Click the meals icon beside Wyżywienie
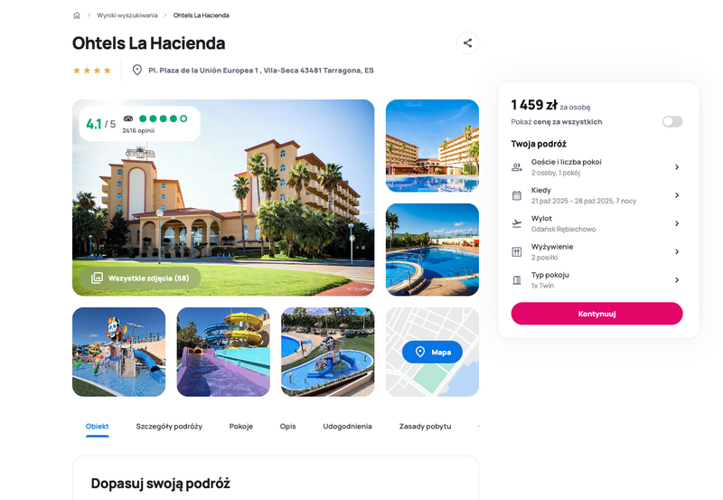 pos(517,252)
